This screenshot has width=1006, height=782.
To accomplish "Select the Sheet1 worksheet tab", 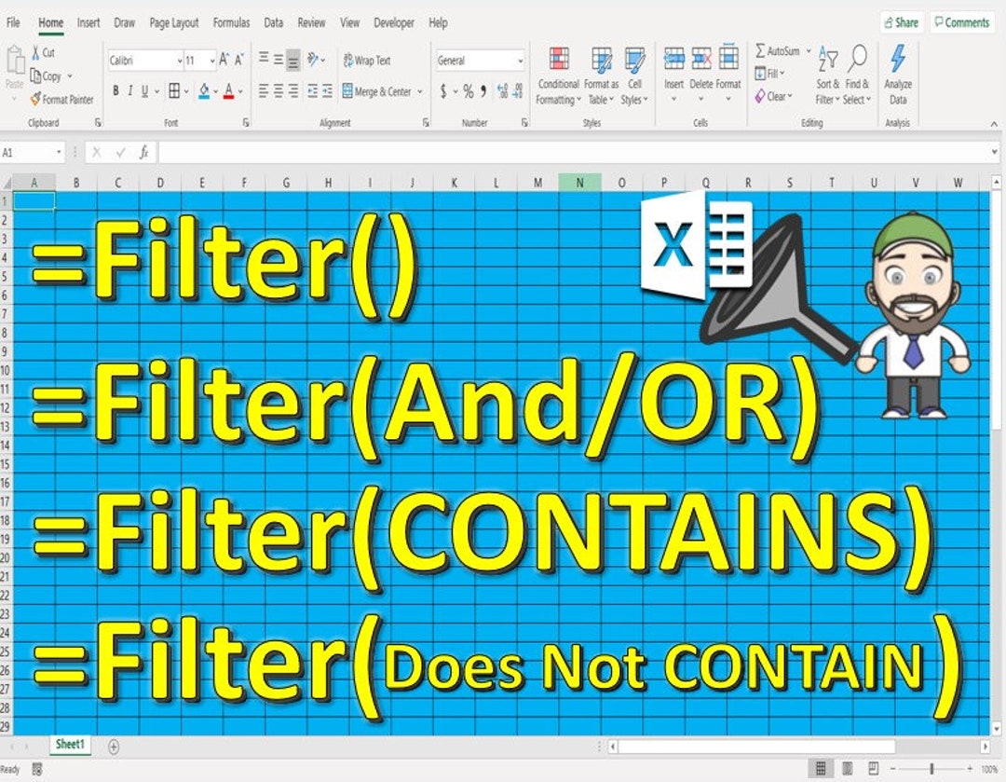I will tap(70, 746).
